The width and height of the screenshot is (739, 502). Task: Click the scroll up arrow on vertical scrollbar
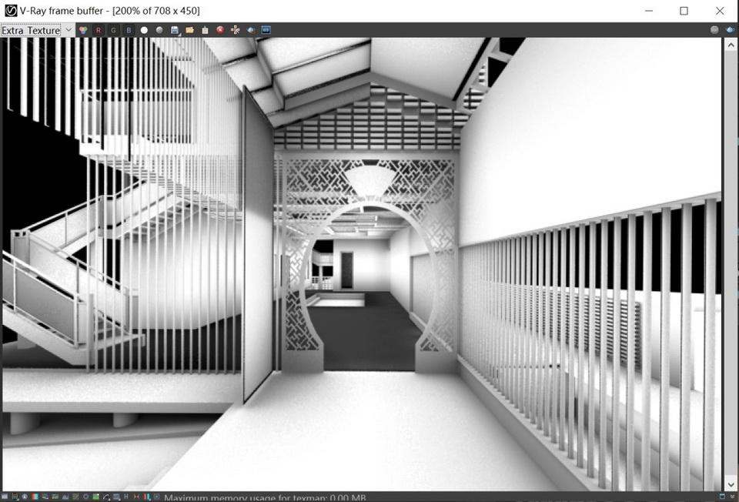coord(731,45)
